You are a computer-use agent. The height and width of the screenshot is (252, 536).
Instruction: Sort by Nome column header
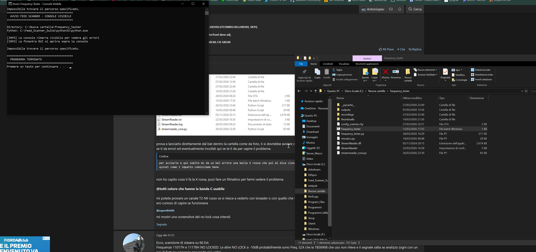[x=368, y=98]
